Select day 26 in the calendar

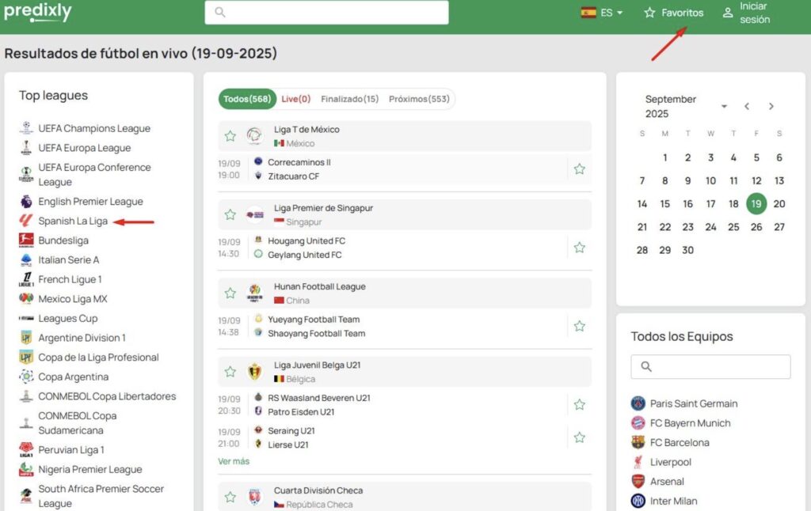point(756,227)
